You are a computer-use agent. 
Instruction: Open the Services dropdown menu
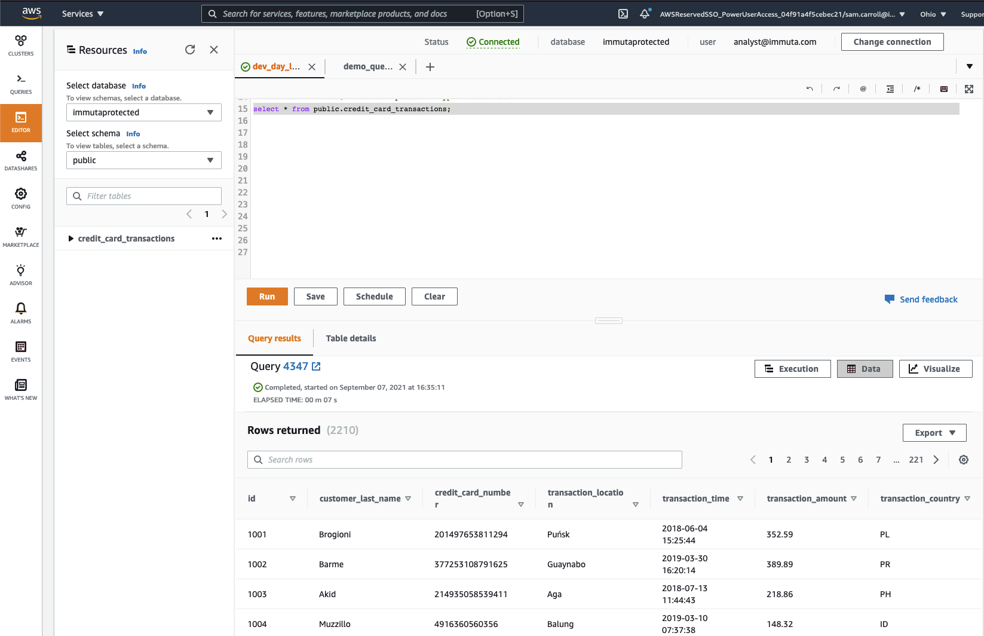[82, 14]
